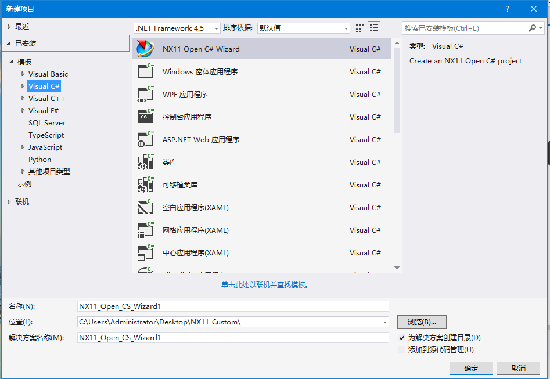This screenshot has height=379, width=550.
Task: Uncheck 为解决方案创建目录 option
Action: 401,337
